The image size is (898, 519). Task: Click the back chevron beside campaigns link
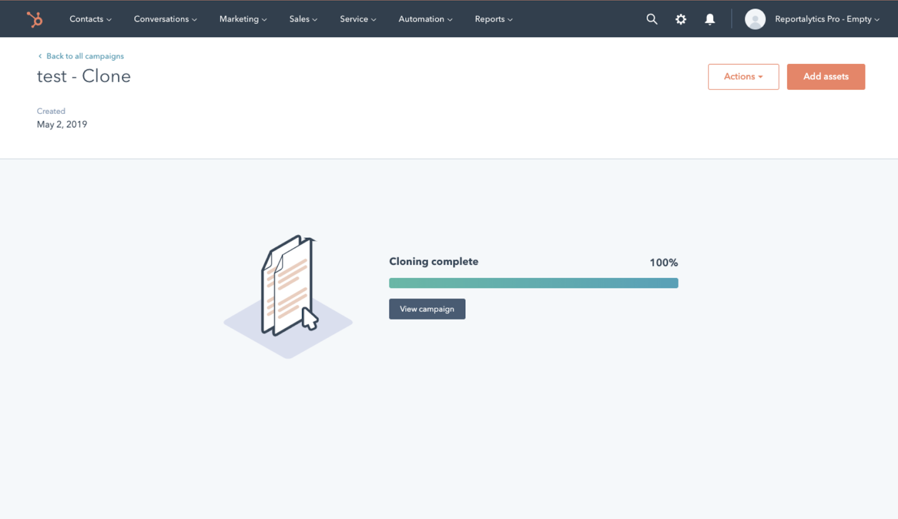point(40,56)
